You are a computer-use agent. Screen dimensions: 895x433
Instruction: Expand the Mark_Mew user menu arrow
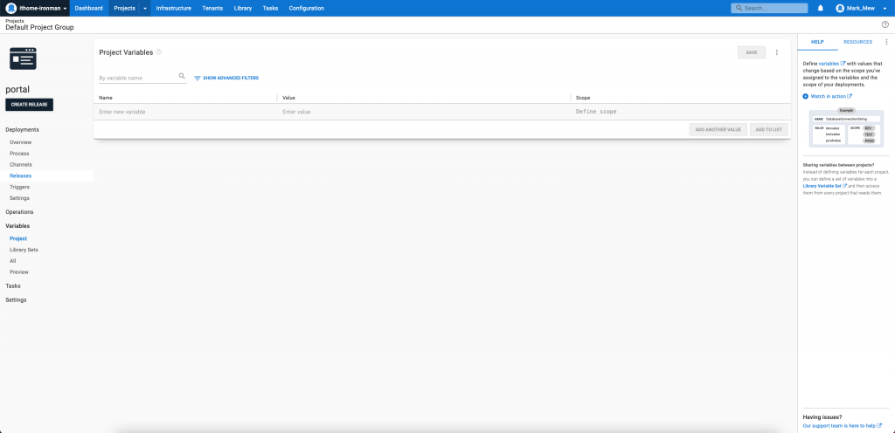[885, 9]
